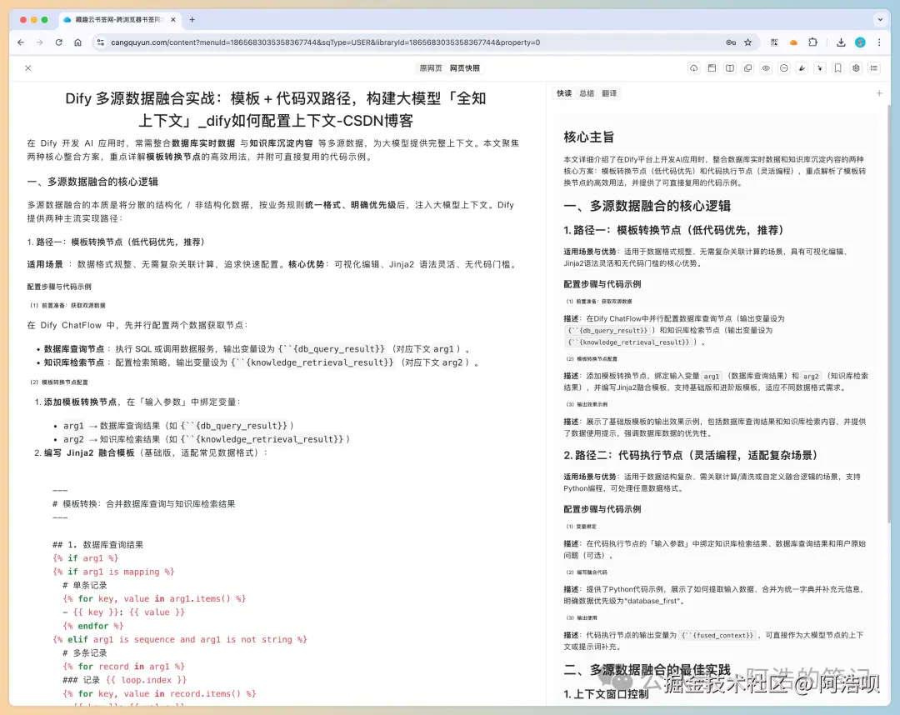Toggle the split-view column icon
The image size is (900, 715).
[729, 68]
